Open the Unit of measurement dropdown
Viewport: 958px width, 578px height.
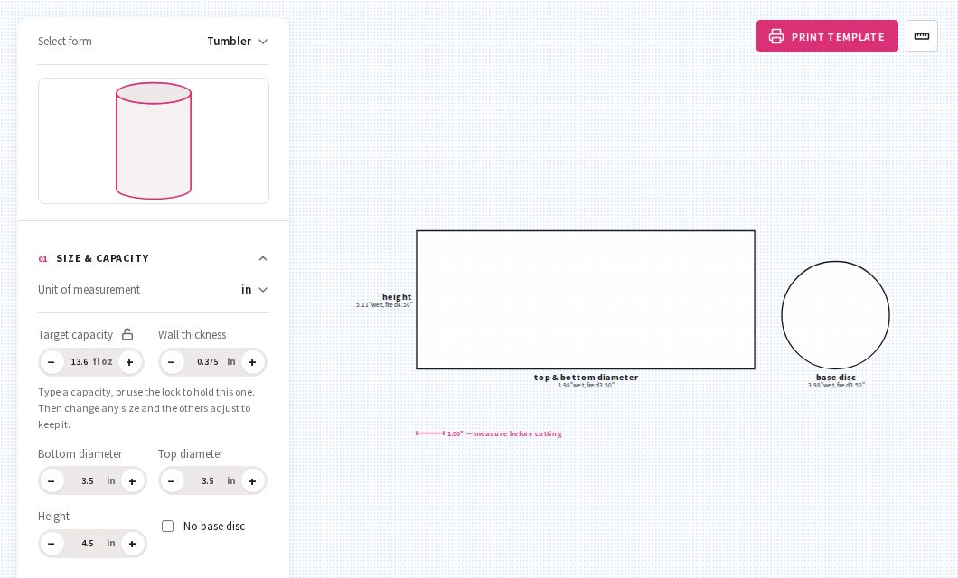pyautogui.click(x=254, y=289)
